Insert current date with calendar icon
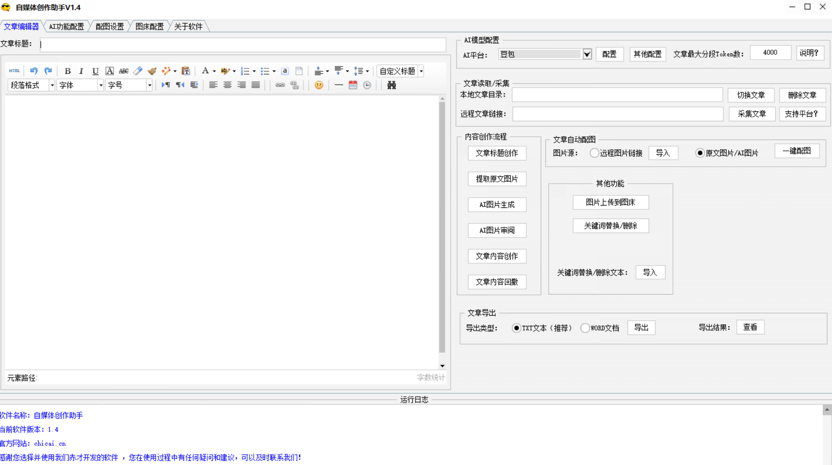 click(x=353, y=85)
